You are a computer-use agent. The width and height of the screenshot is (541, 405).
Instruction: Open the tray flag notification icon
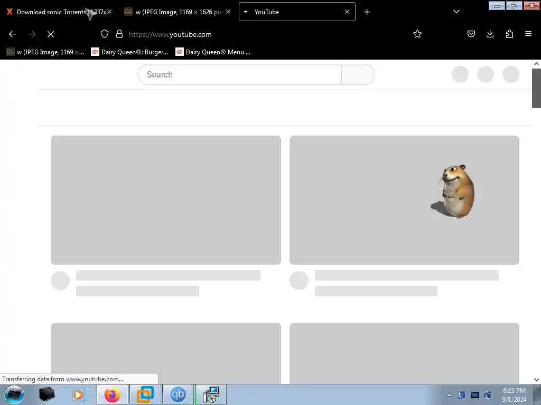462,395
